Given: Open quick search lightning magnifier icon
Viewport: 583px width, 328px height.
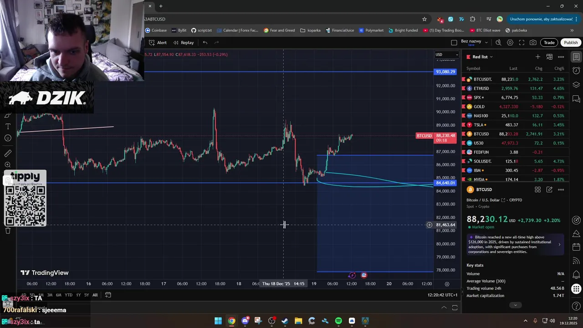Looking at the screenshot, I should tap(498, 42).
